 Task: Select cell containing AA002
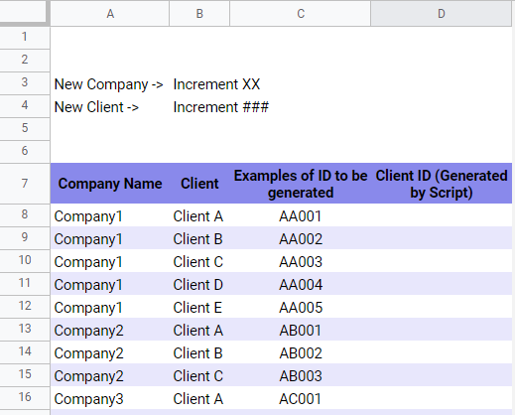tap(301, 238)
